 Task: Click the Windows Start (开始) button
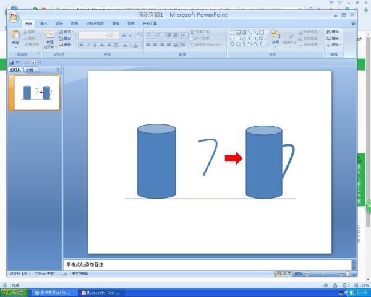click(x=14, y=292)
